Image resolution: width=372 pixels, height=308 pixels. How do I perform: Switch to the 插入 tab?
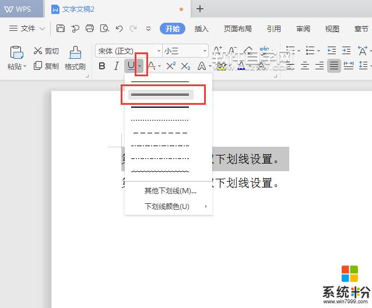(201, 29)
